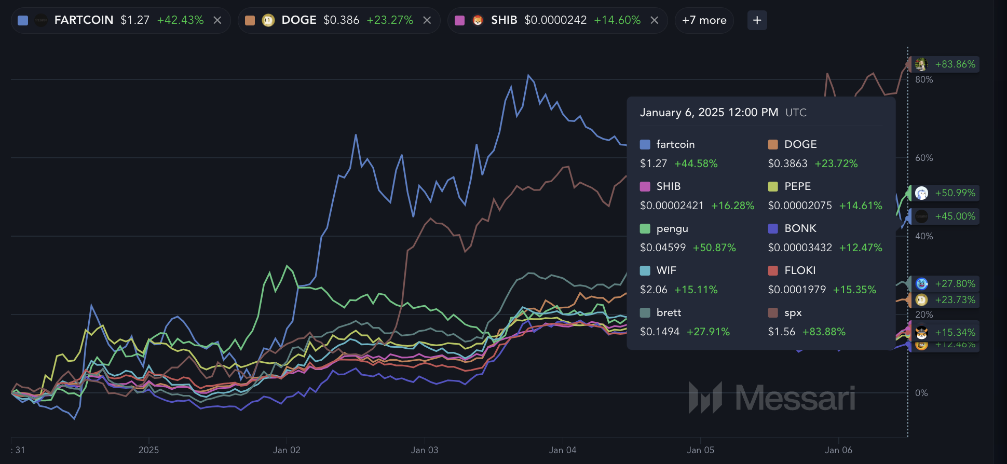Click the SHIB coin icon in the top chip
Screen dimensions: 1007x464
point(478,20)
